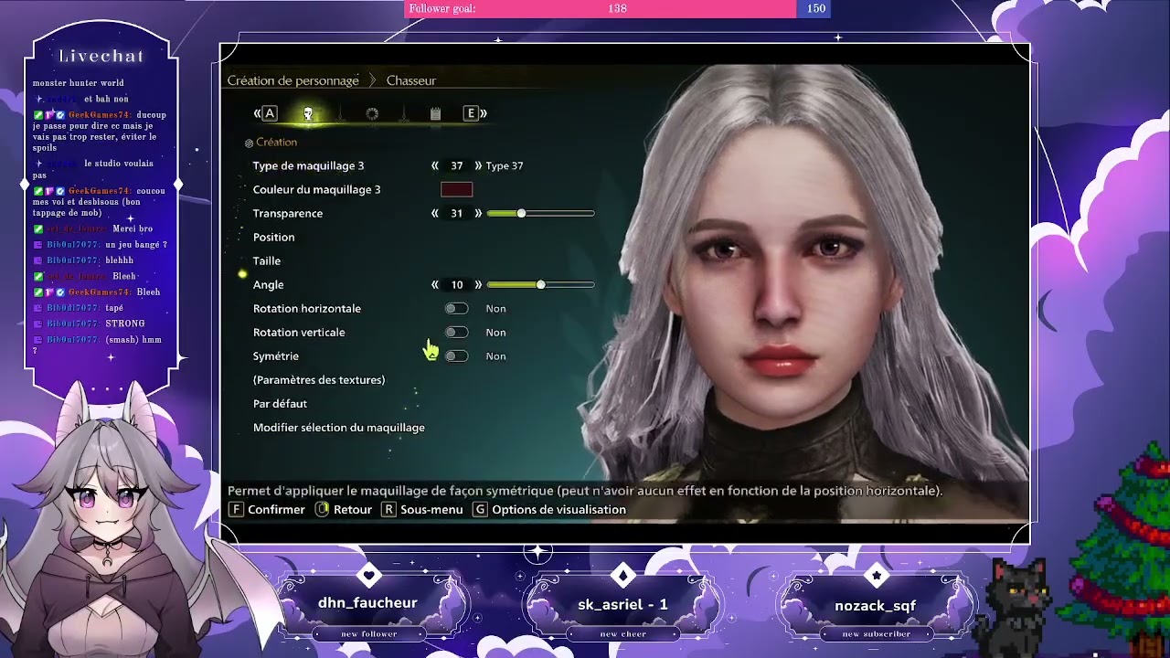Open Options de visualisation
The width and height of the screenshot is (1170, 658).
pos(558,509)
